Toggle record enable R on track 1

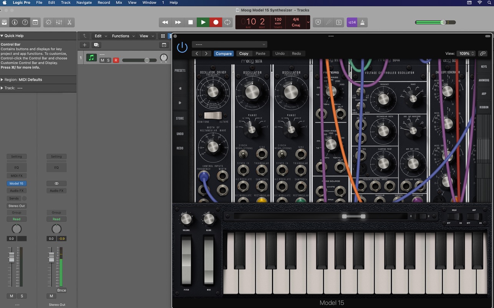(x=116, y=61)
